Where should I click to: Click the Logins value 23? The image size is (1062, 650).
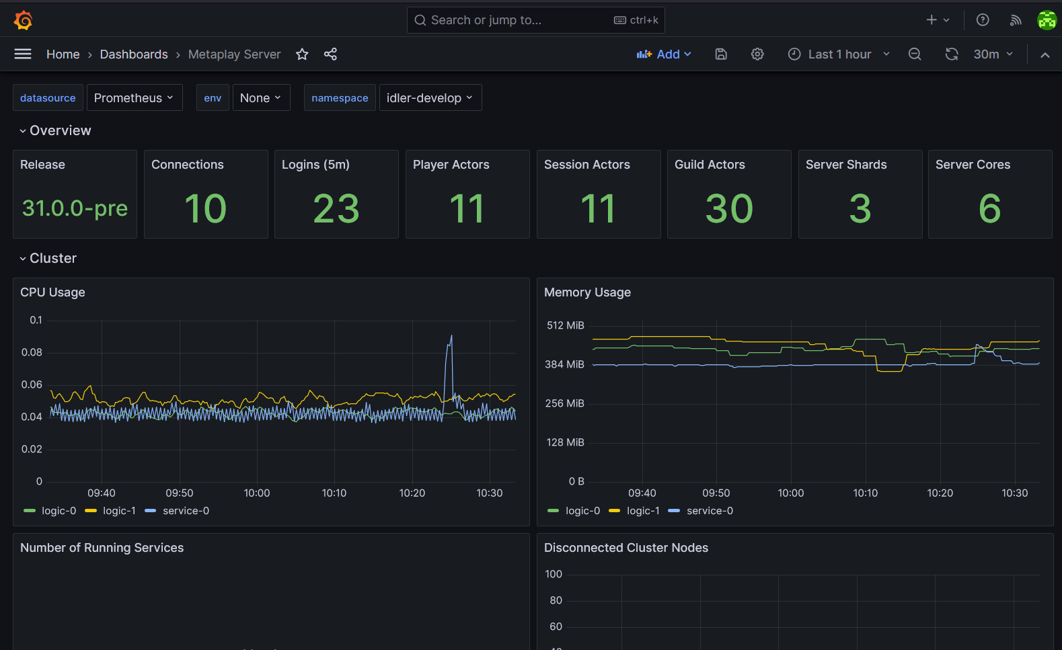[x=336, y=209]
